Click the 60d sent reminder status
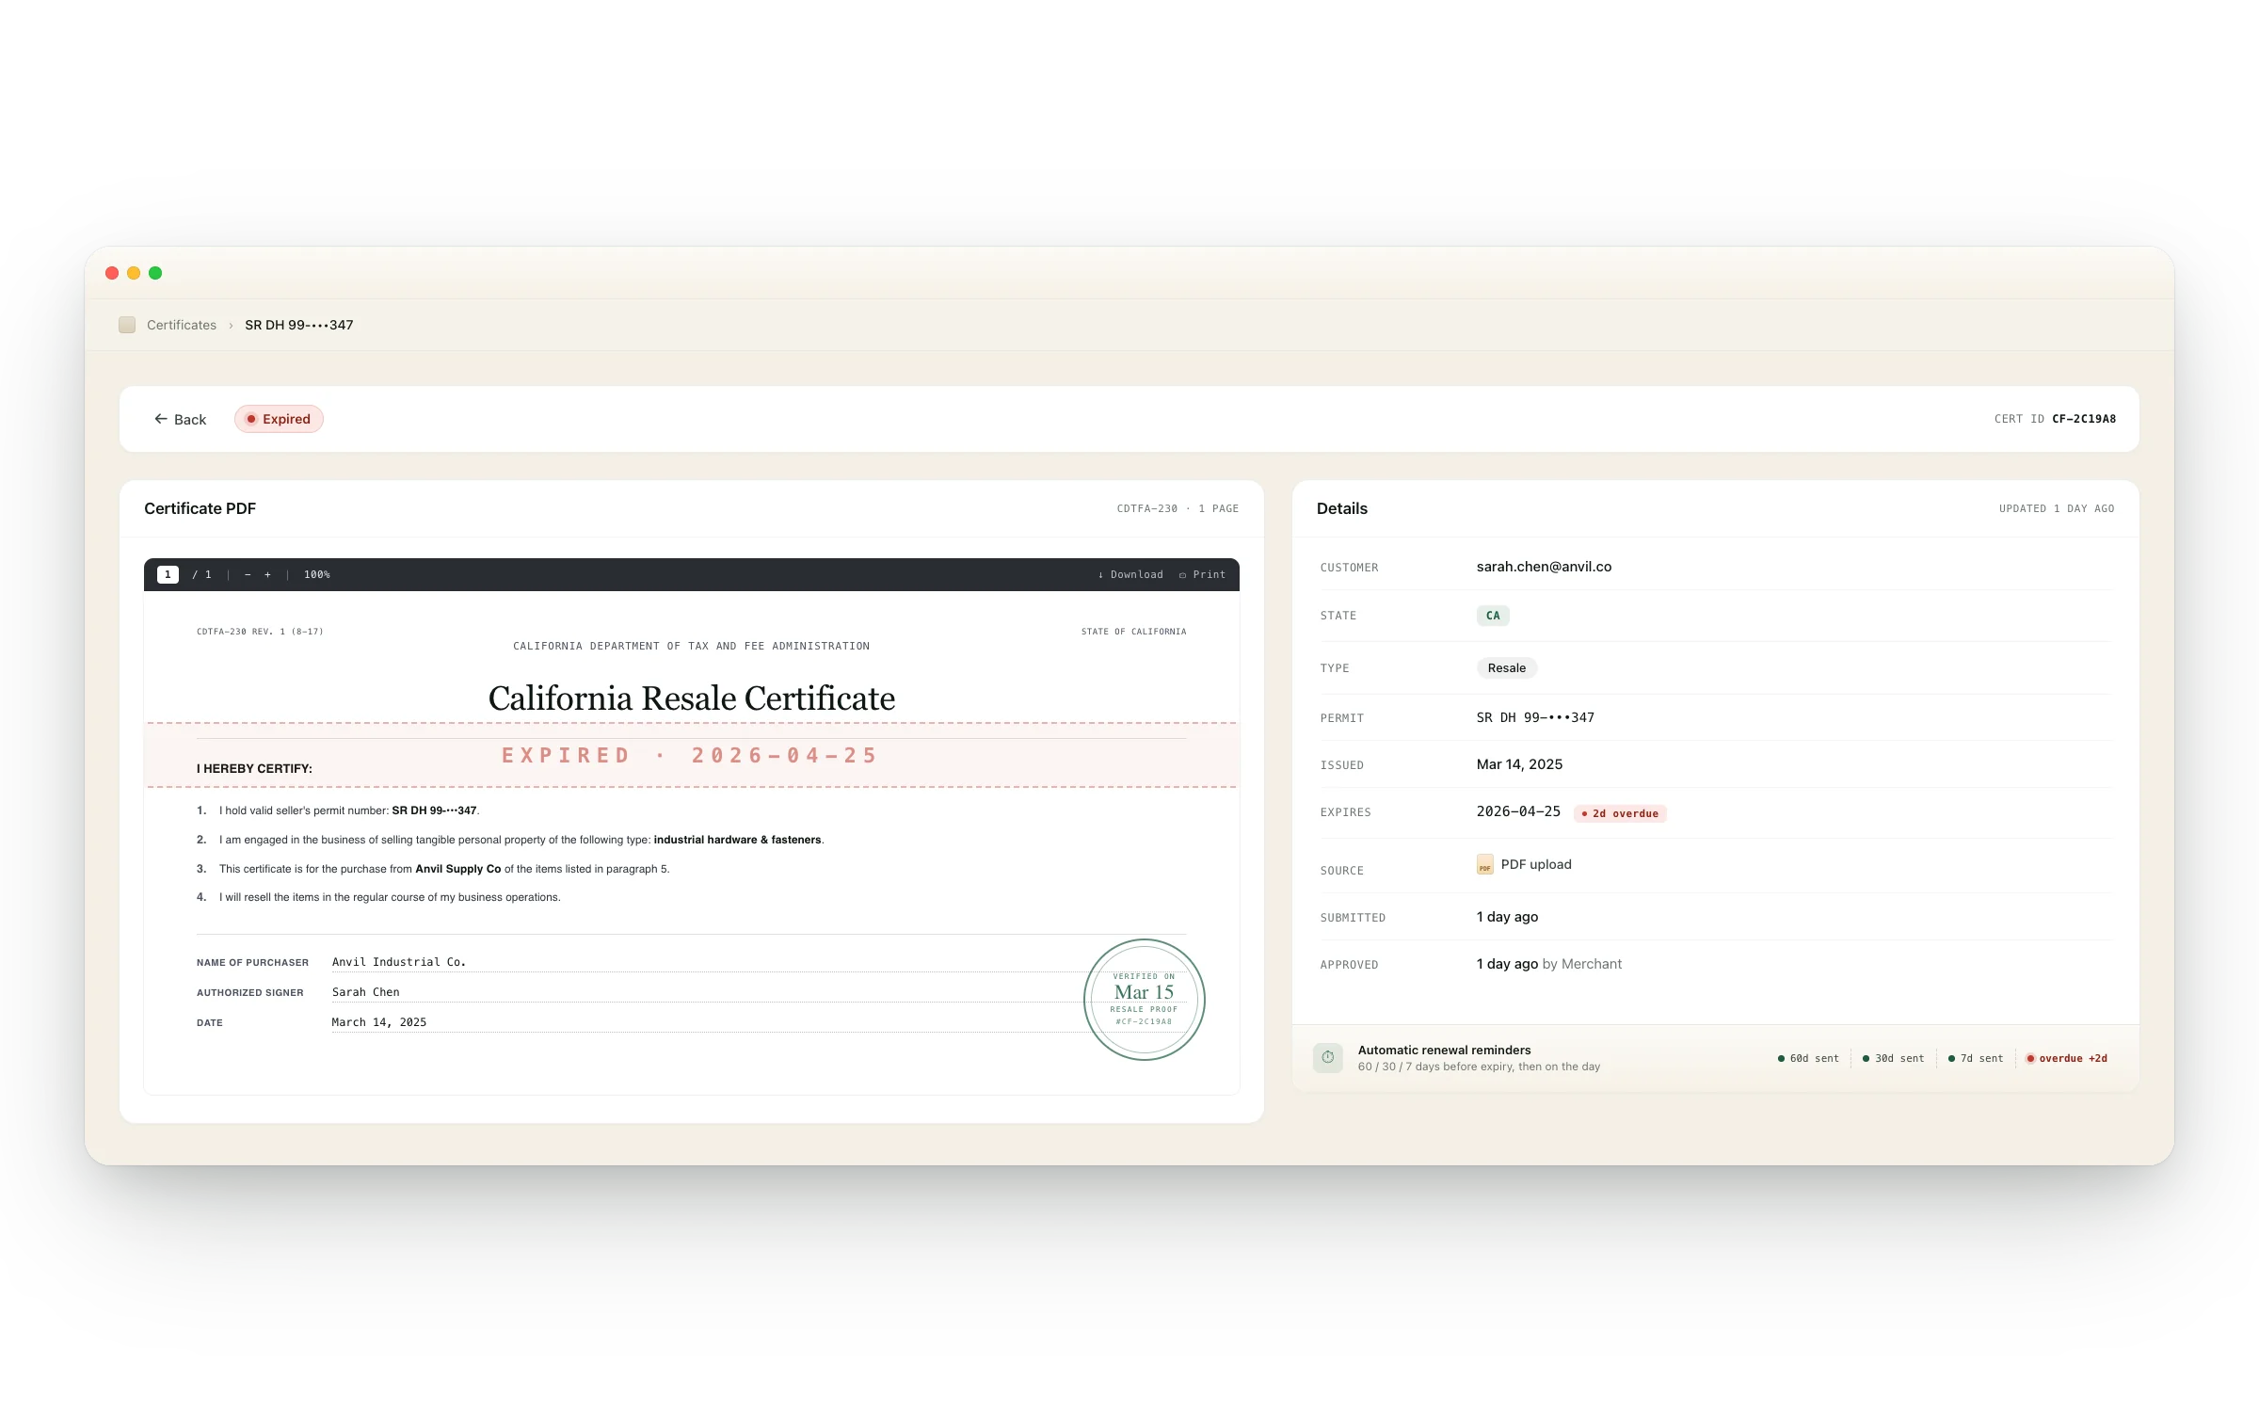 pos(1808,1058)
